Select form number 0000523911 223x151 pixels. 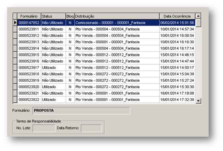[29, 29]
